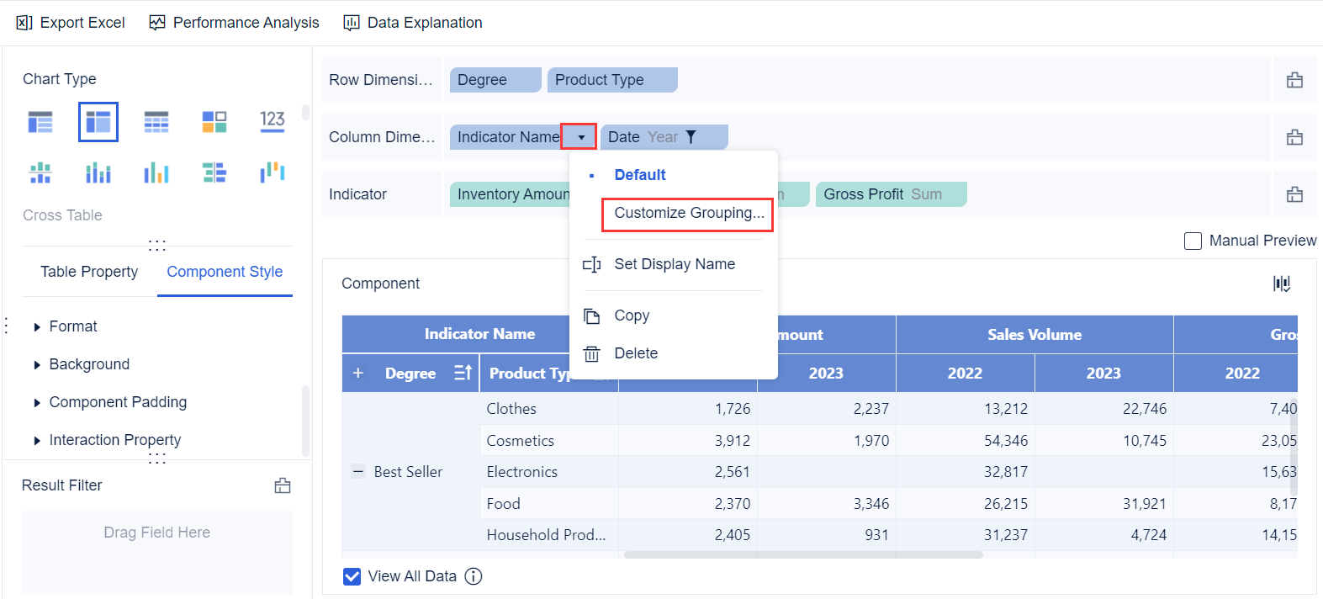This screenshot has width=1323, height=599.
Task: Click the component chart settings icon
Action: (1282, 284)
